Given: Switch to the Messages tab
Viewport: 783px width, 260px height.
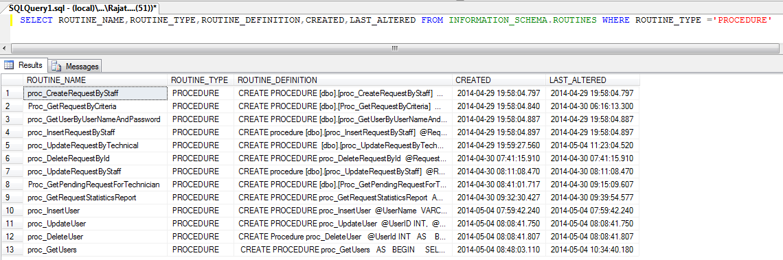Looking at the screenshot, I should (75, 66).
